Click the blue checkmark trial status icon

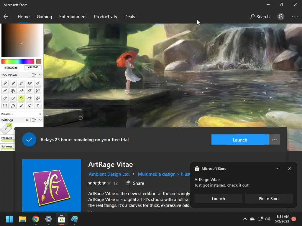(29, 139)
